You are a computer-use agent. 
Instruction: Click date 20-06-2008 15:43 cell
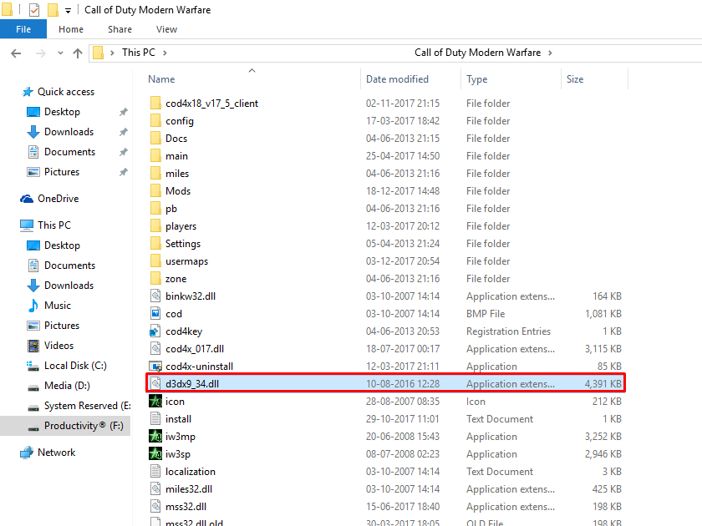coord(403,437)
